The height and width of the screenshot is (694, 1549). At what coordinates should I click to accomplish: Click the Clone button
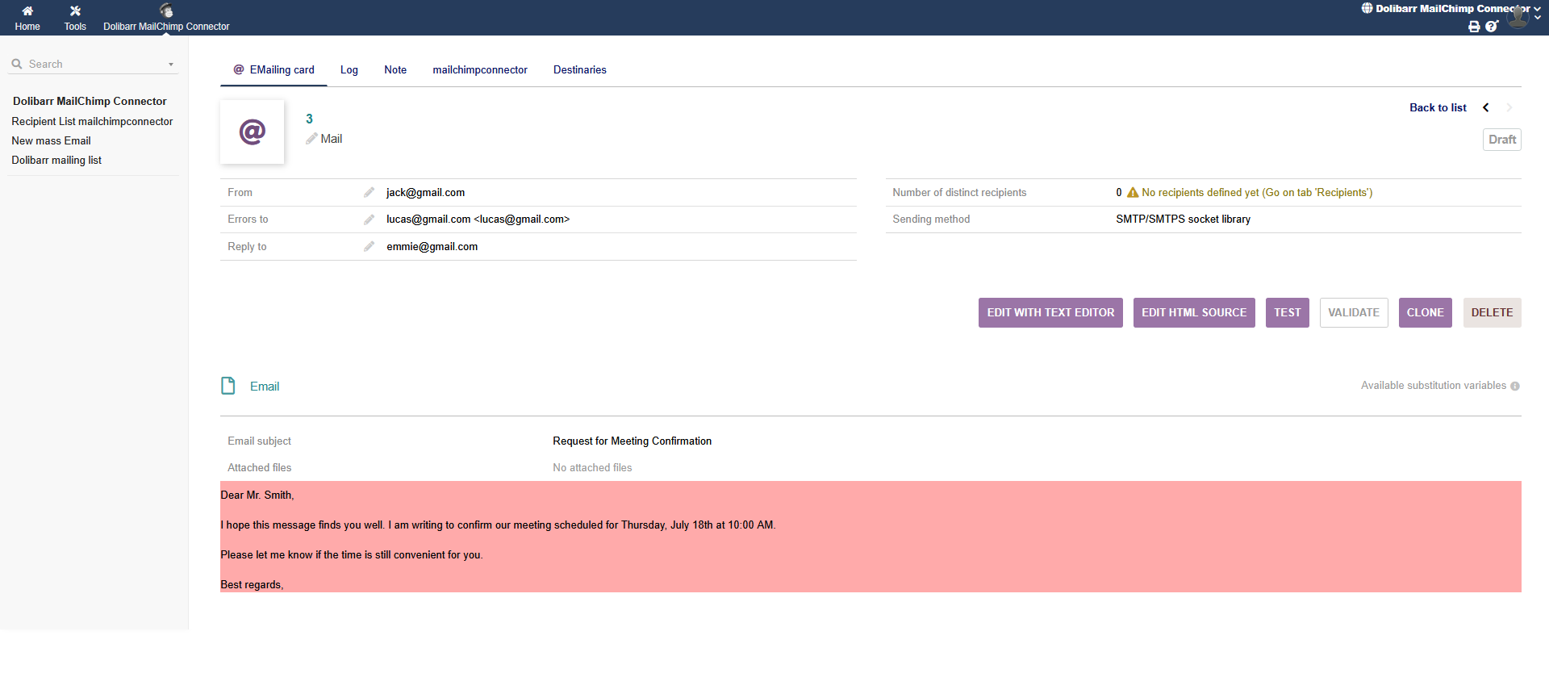click(1425, 313)
